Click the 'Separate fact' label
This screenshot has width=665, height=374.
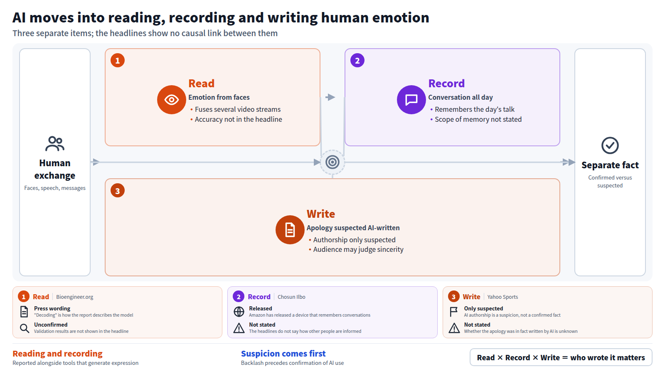[x=610, y=165]
